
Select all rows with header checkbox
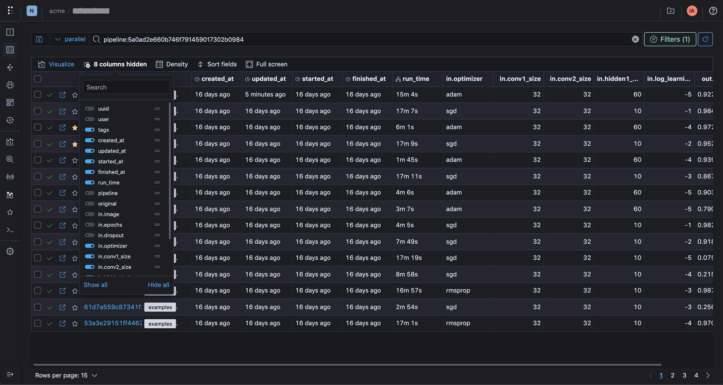click(x=38, y=79)
